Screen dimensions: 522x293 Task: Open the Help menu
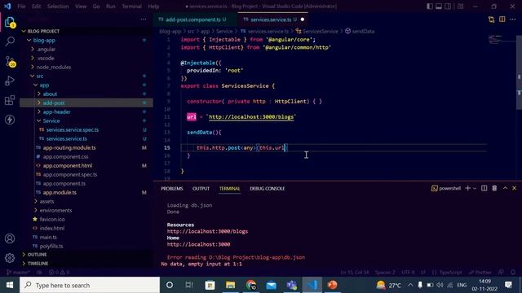coord(153,7)
